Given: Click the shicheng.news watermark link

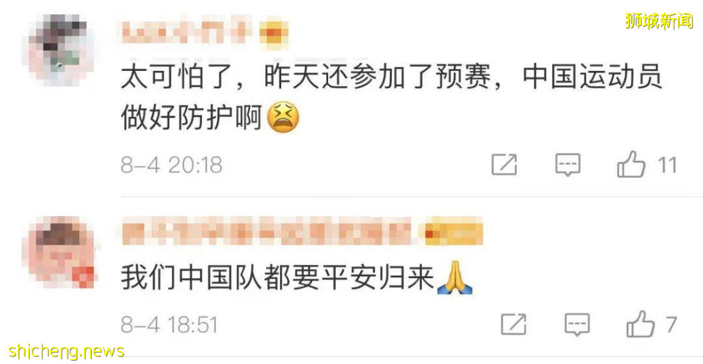Looking at the screenshot, I should point(67,350).
